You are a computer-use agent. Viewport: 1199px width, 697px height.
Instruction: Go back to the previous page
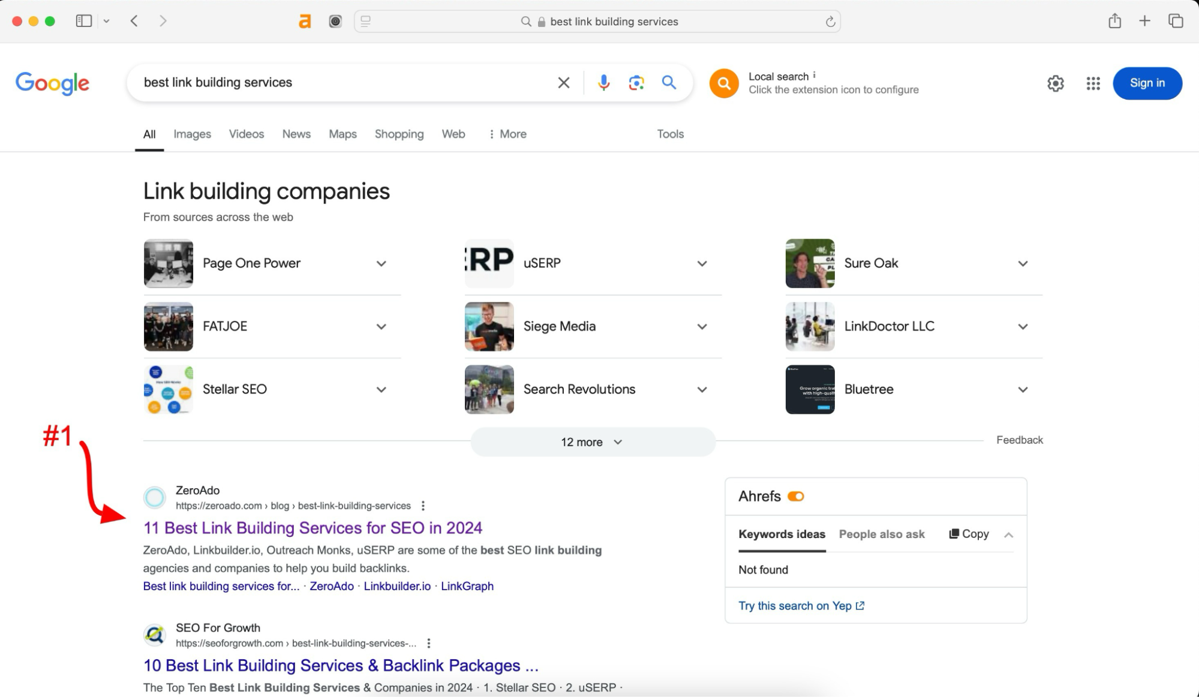tap(134, 21)
